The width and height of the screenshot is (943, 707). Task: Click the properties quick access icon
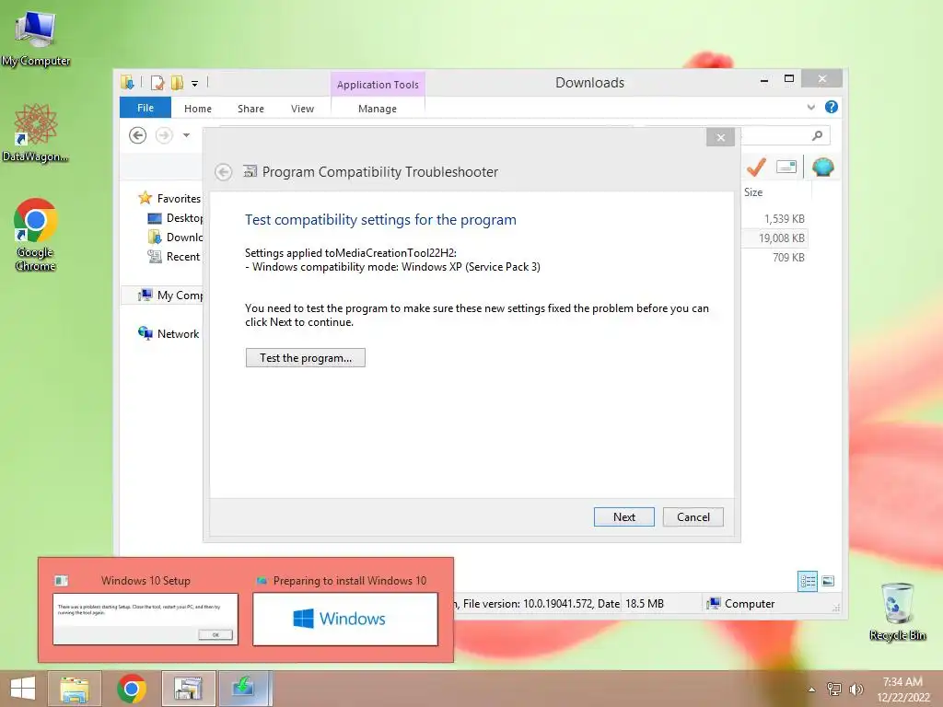[x=157, y=83]
